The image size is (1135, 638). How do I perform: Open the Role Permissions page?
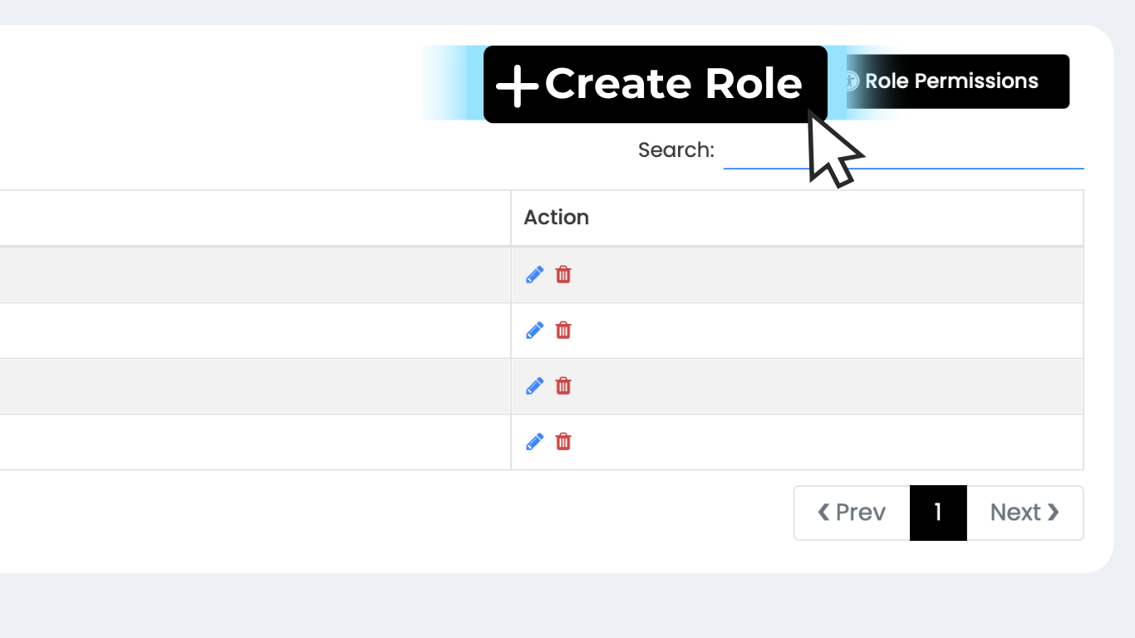[x=957, y=81]
